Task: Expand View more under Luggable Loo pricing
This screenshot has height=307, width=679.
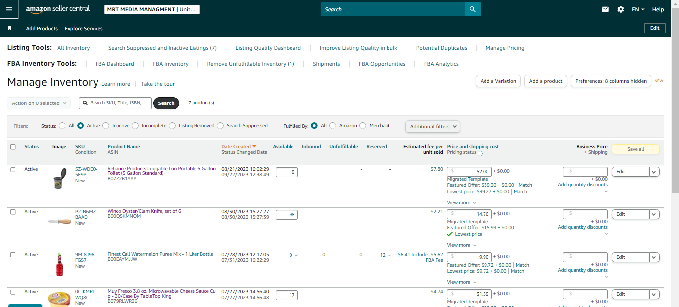Action: coord(462,203)
